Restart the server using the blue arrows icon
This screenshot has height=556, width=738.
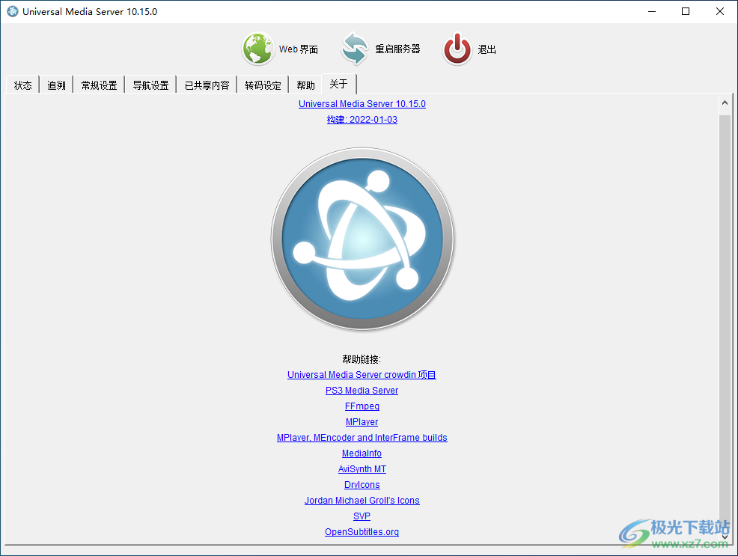(353, 48)
